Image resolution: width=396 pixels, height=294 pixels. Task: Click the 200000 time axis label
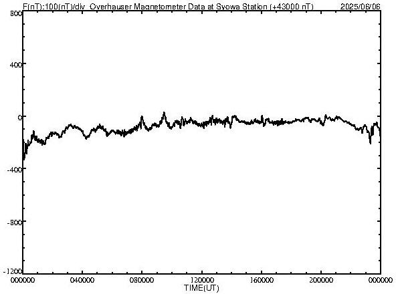pyautogui.click(x=321, y=280)
